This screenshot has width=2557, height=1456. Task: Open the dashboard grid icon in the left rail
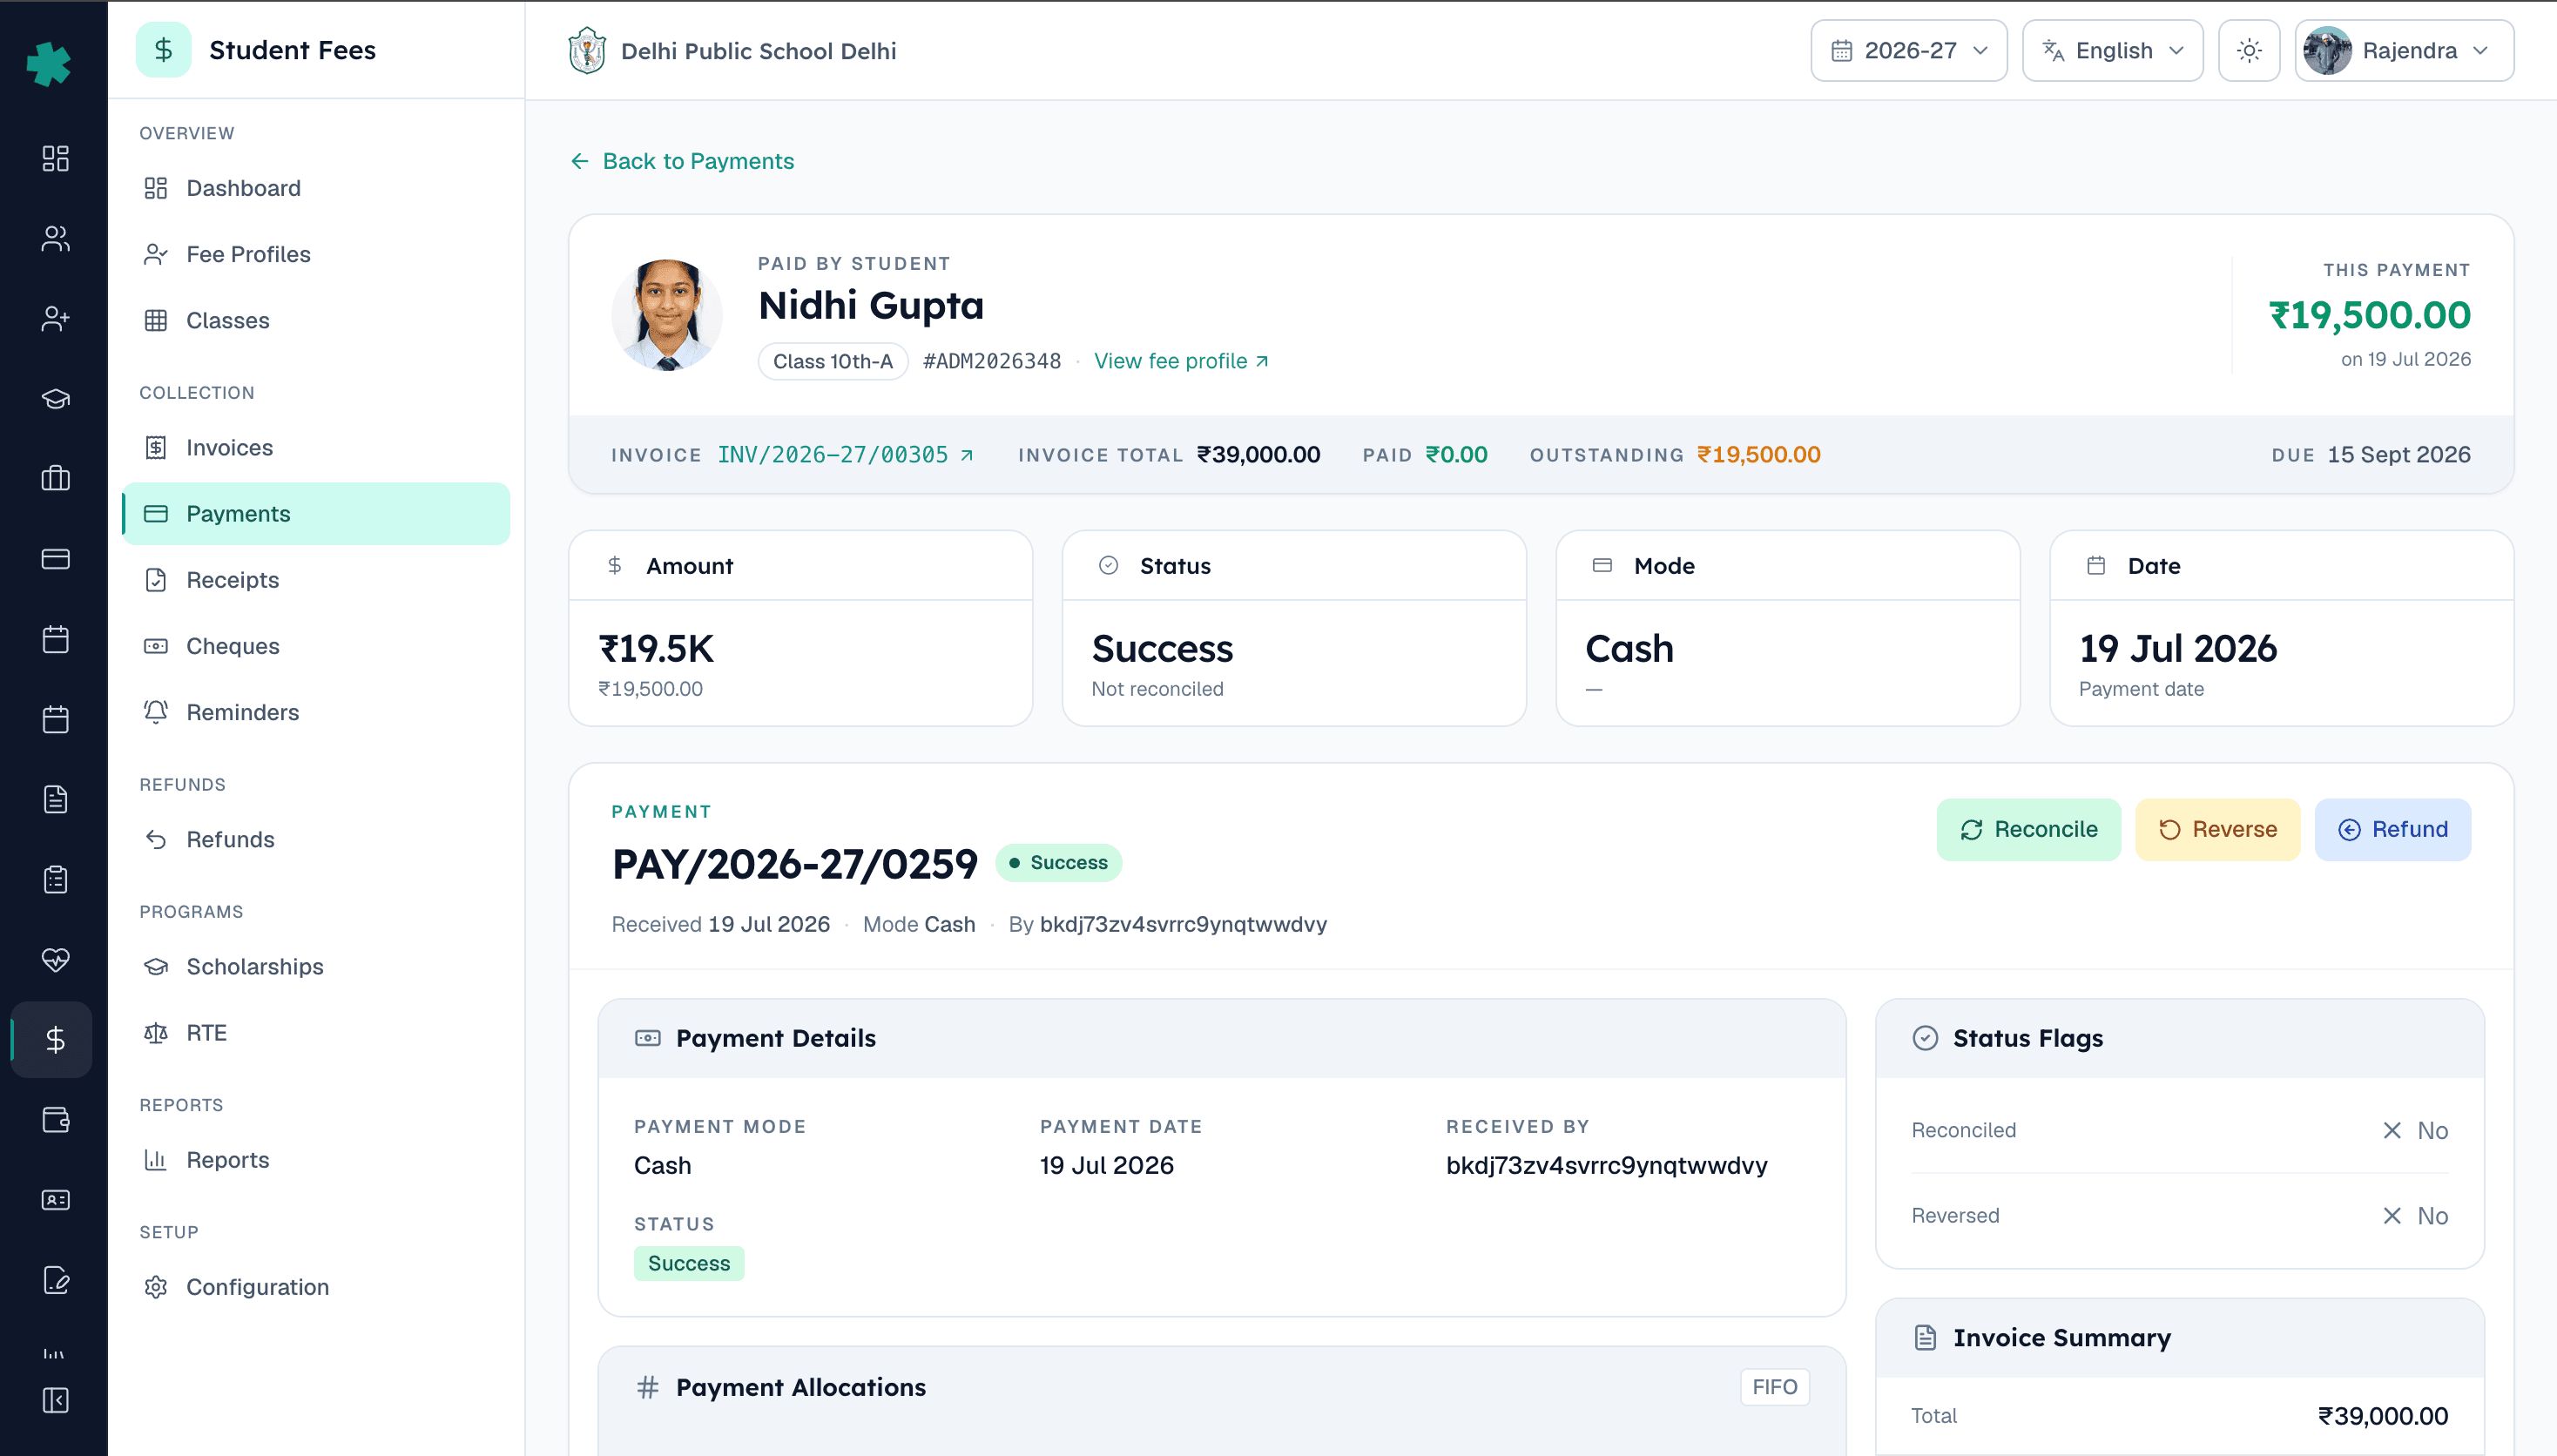pos(55,158)
